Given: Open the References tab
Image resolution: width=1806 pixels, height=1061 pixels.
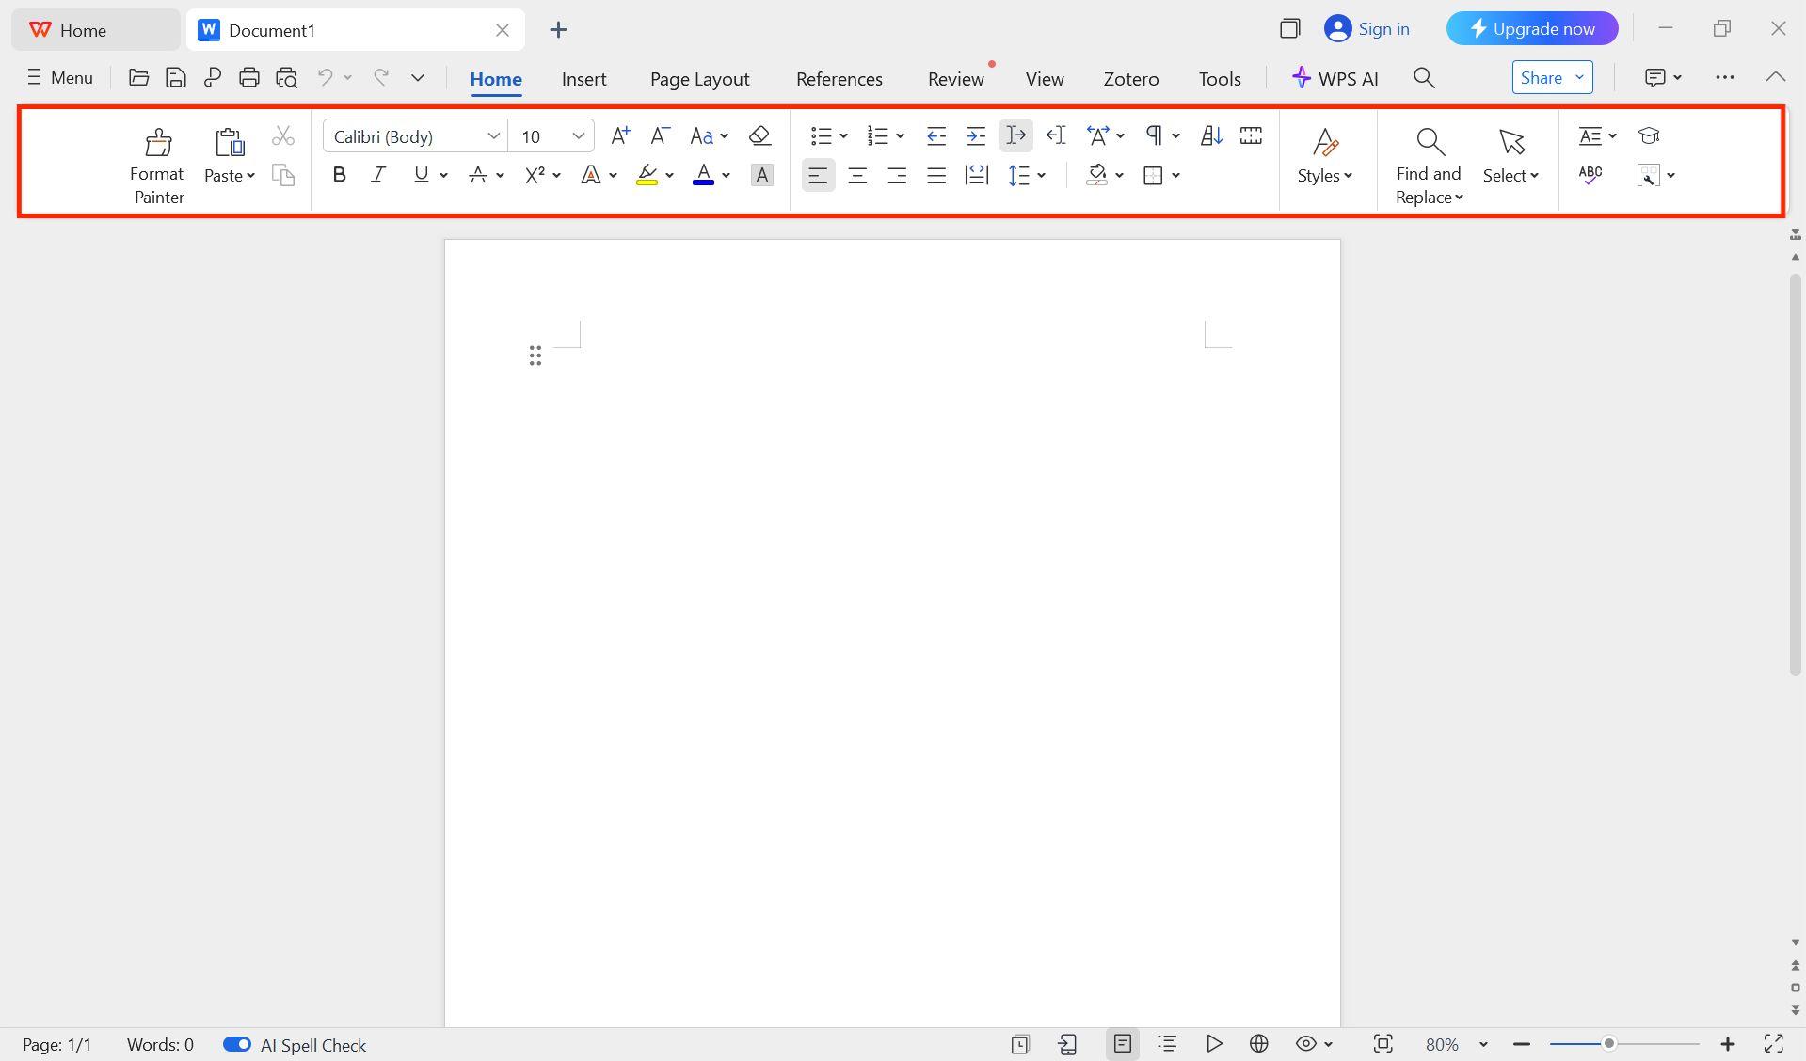Looking at the screenshot, I should coord(839,79).
